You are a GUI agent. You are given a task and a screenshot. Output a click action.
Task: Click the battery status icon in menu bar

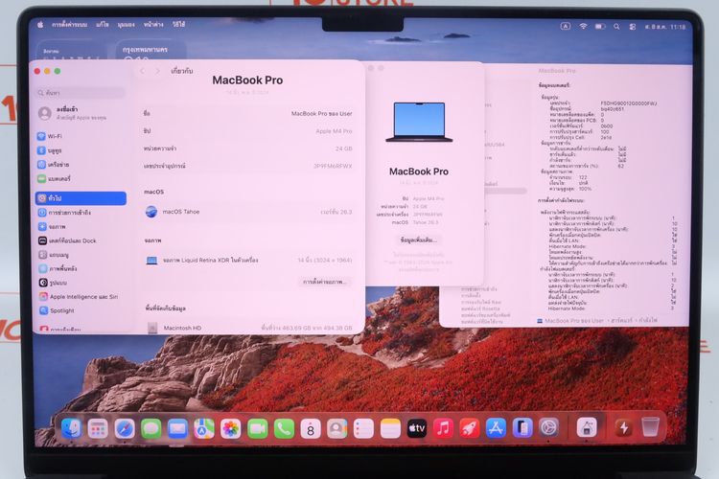(600, 27)
